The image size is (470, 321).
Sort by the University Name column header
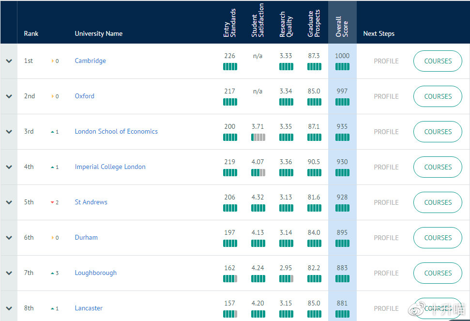click(x=99, y=33)
